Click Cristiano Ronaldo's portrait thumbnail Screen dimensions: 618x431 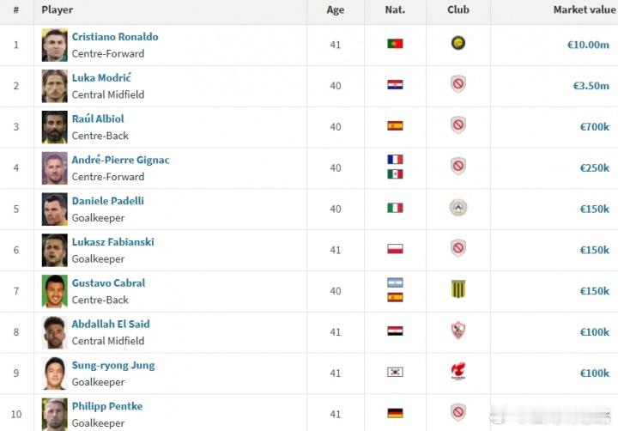tap(54, 45)
